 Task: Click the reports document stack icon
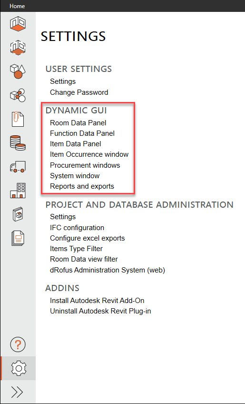[x=18, y=238]
